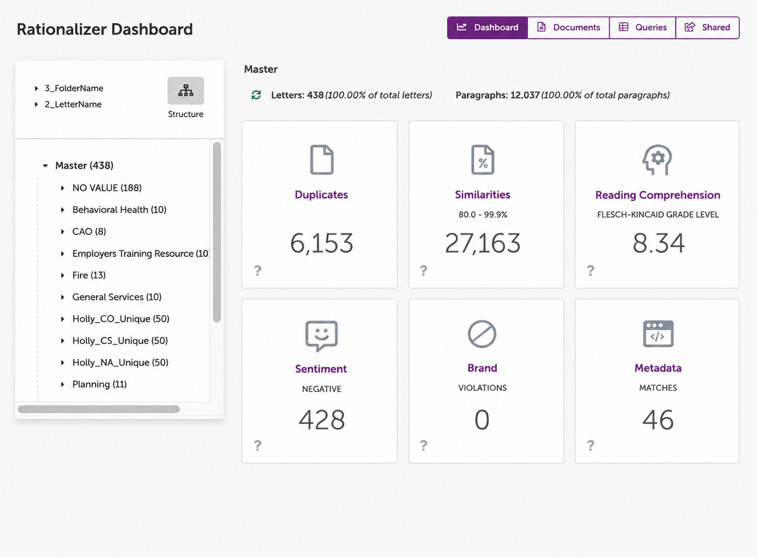The width and height of the screenshot is (757, 557).
Task: Click the 8.34 grade level value
Action: pyautogui.click(x=658, y=243)
